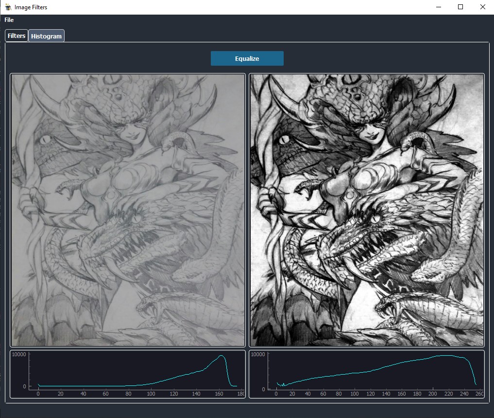The height and width of the screenshot is (418, 494).
Task: Click the Equalize button
Action: pyautogui.click(x=247, y=58)
